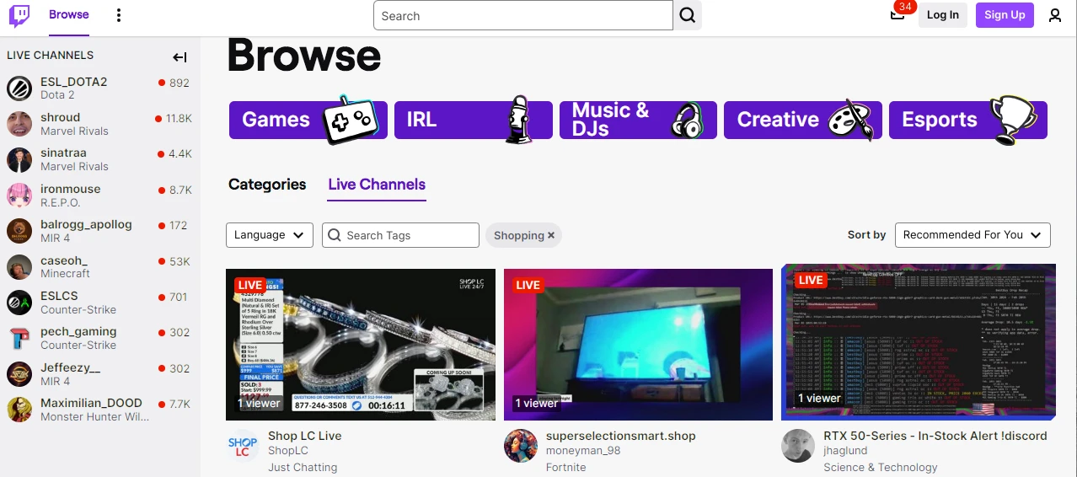The width and height of the screenshot is (1077, 477).
Task: Open the Shop LC Live stream title
Action: (305, 436)
